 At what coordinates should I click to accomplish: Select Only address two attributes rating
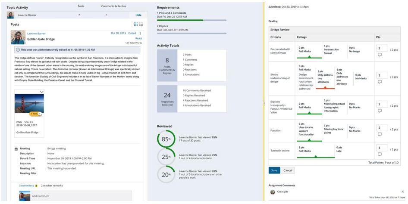tap(325, 78)
